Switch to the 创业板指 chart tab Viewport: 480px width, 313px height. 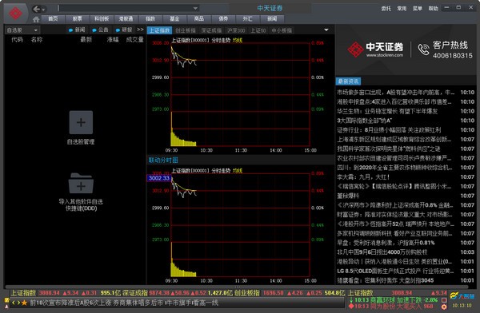click(186, 30)
